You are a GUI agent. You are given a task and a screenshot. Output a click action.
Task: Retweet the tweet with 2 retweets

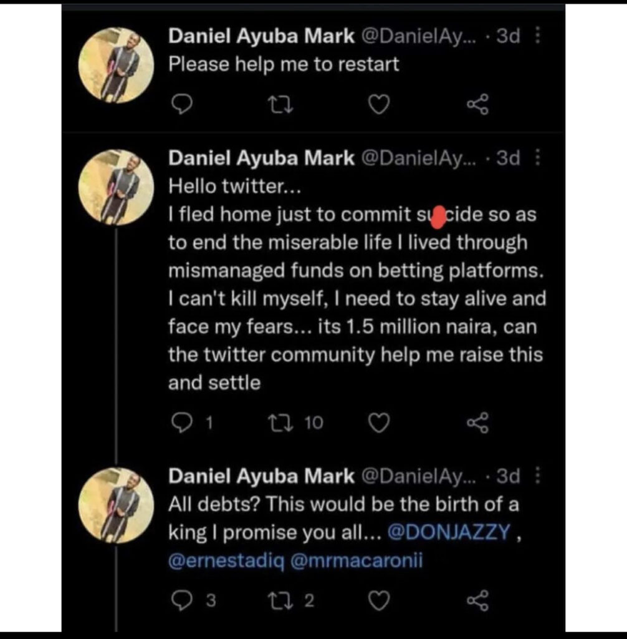(277, 600)
